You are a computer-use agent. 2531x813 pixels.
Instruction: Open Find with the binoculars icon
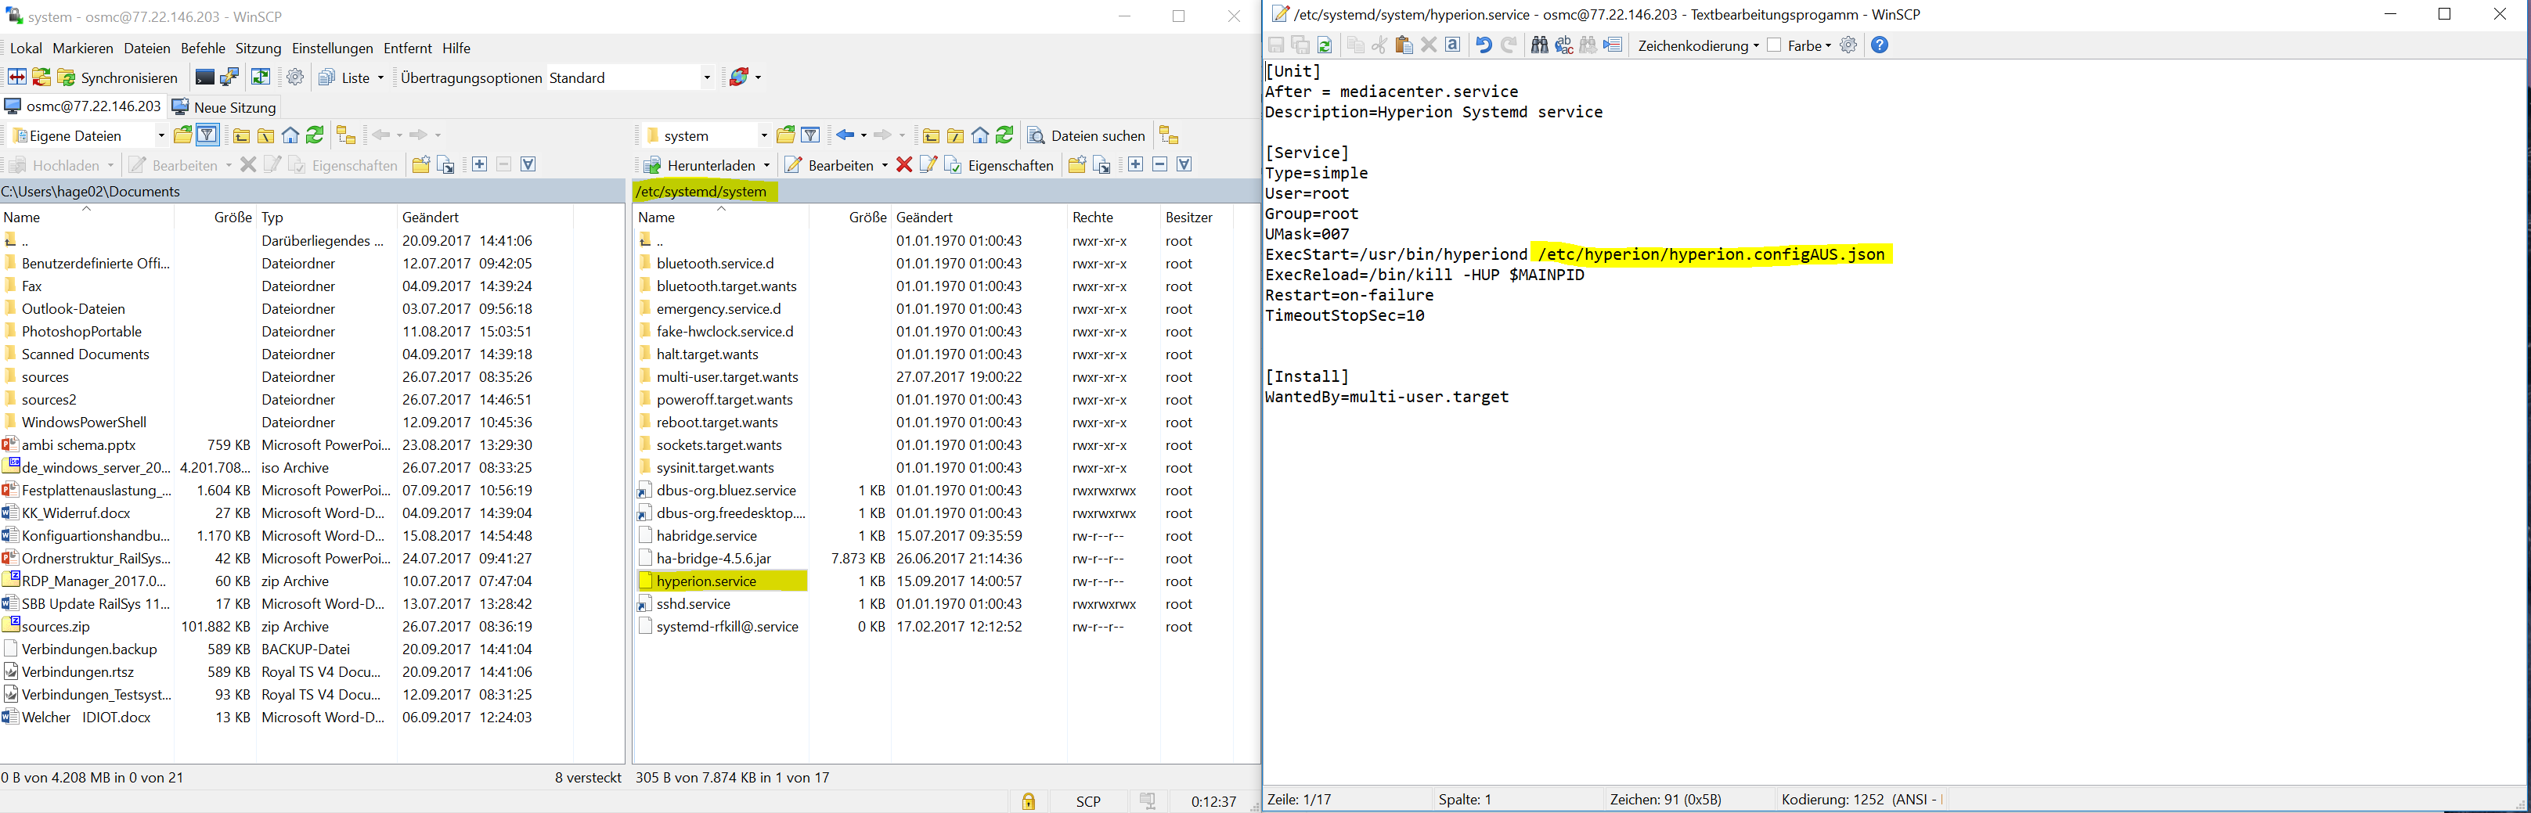tap(1538, 45)
